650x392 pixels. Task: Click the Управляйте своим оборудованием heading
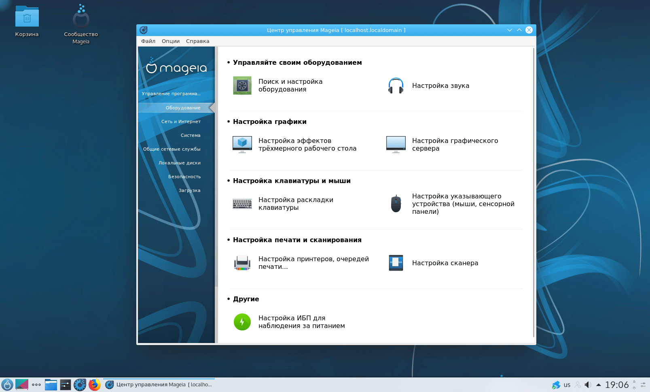(297, 62)
